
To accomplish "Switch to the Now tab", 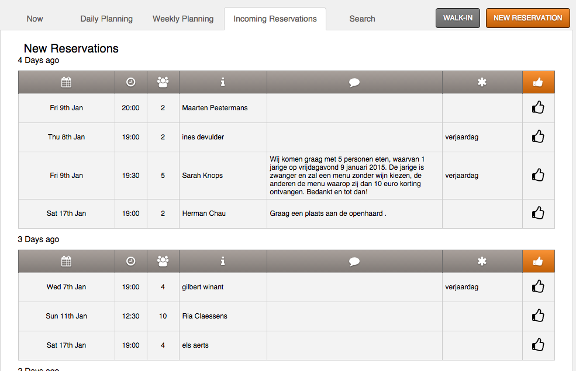I will point(35,19).
